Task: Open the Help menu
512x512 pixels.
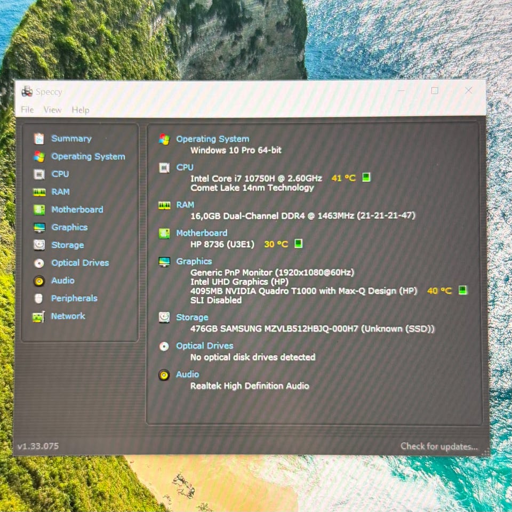Action: 81,110
